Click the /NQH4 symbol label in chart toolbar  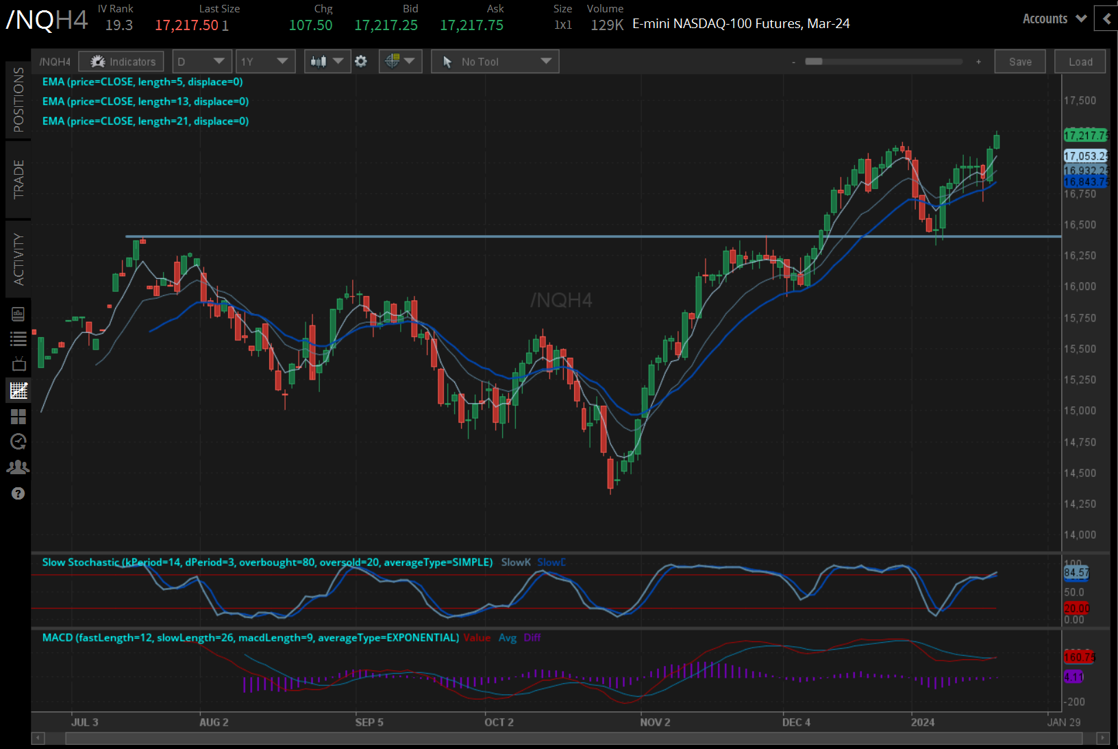pyautogui.click(x=55, y=62)
